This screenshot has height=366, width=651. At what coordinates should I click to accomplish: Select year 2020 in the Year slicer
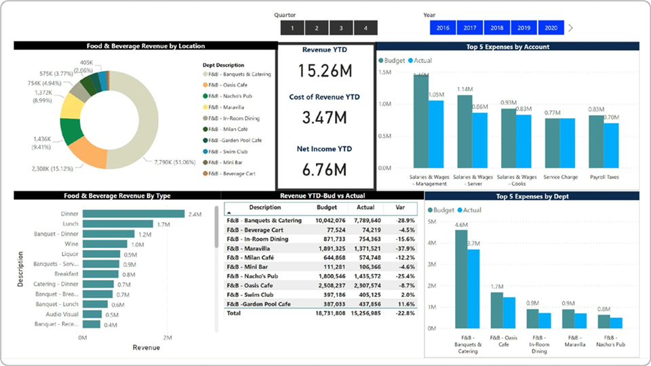coord(551,28)
